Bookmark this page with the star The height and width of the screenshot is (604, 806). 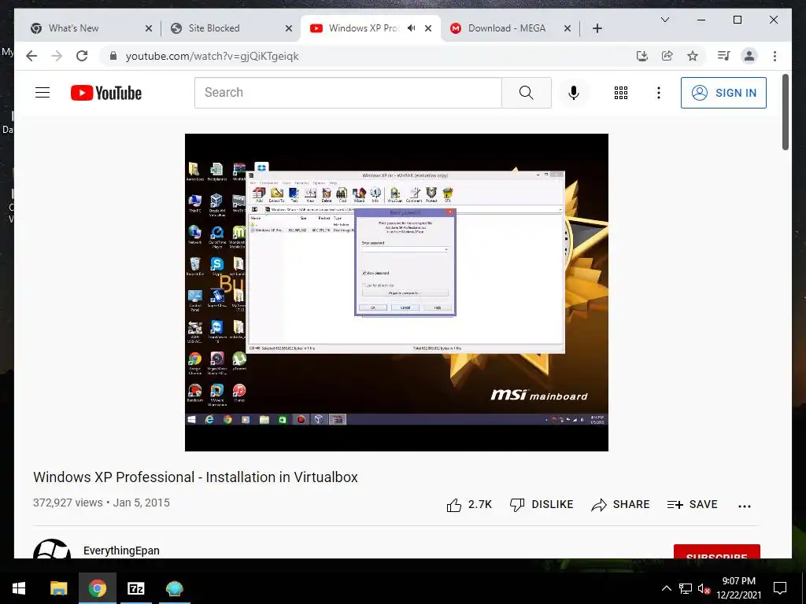point(693,56)
